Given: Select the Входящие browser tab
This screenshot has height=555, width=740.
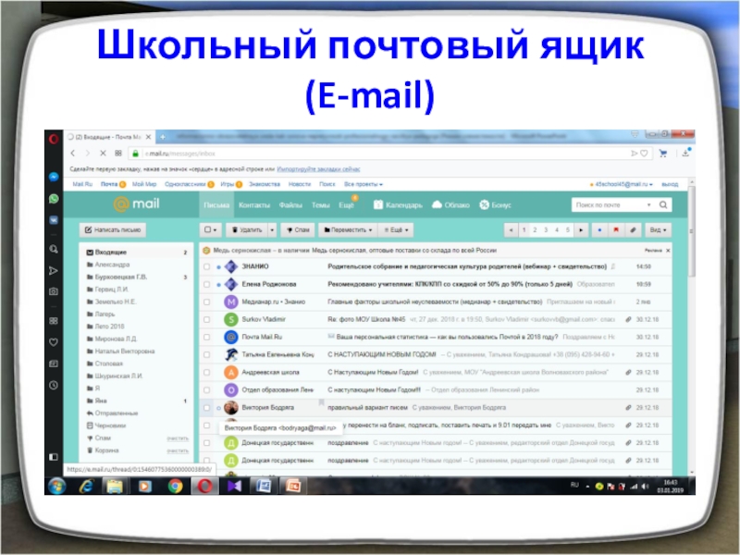Looking at the screenshot, I should tap(109, 137).
